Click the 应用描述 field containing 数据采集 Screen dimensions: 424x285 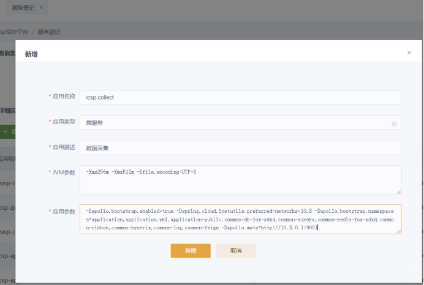[x=240, y=148]
